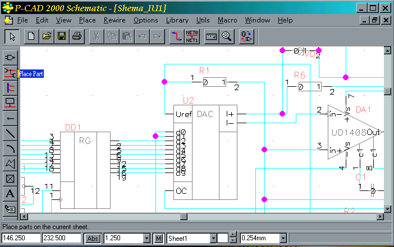This screenshot has width=394, height=247.
Task: Click the scroll down arrow
Action: click(387, 209)
